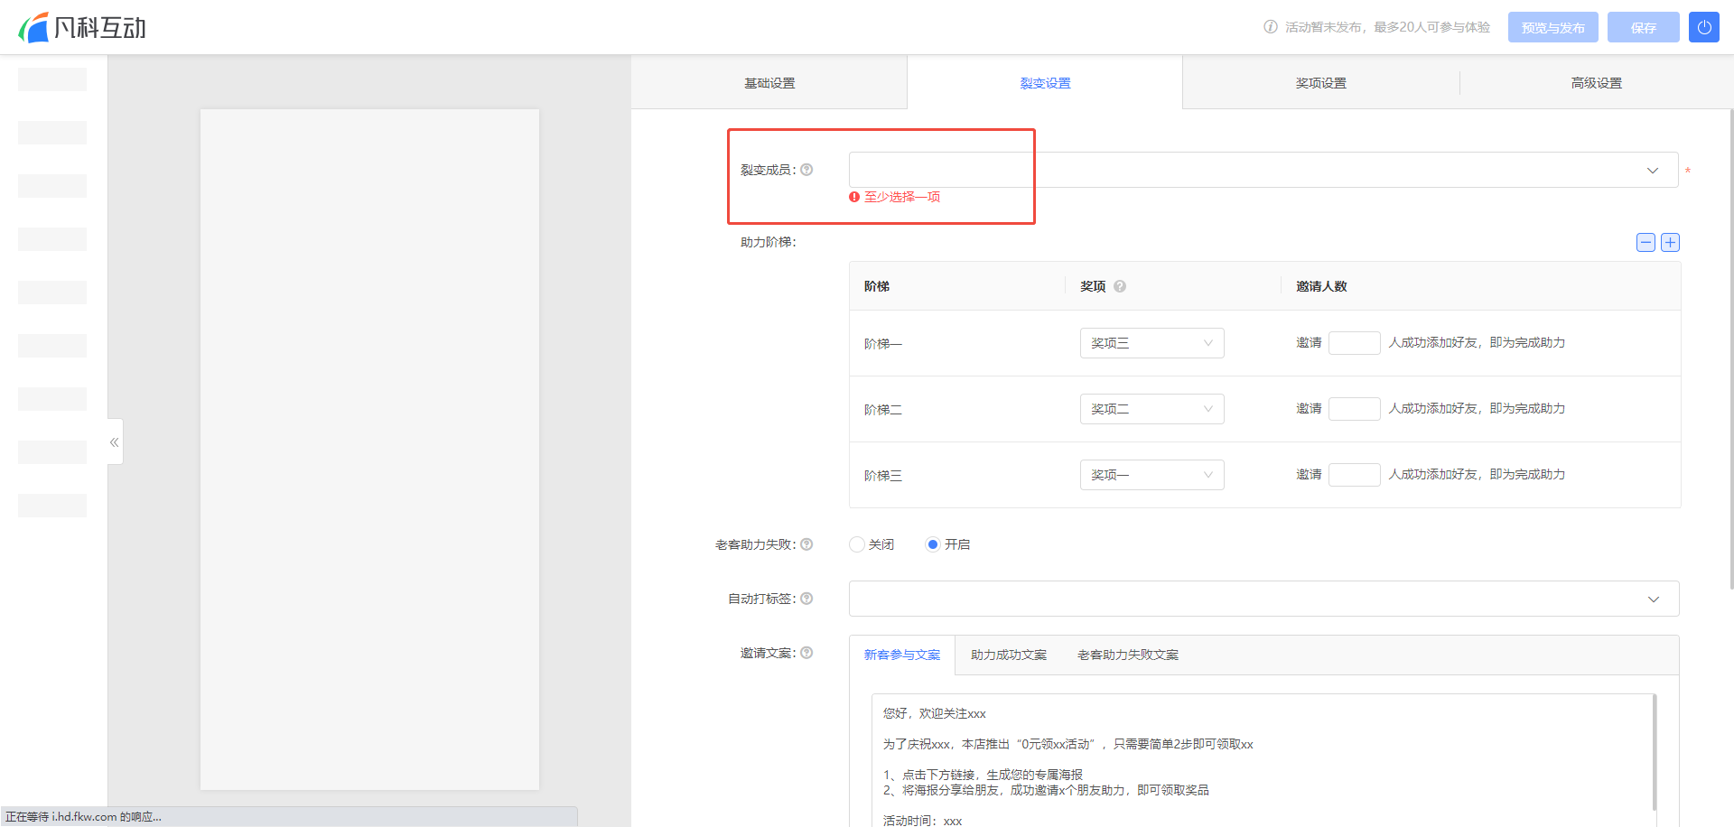
Task: Click the minus icon to remove a ladder tier
Action: [1645, 242]
